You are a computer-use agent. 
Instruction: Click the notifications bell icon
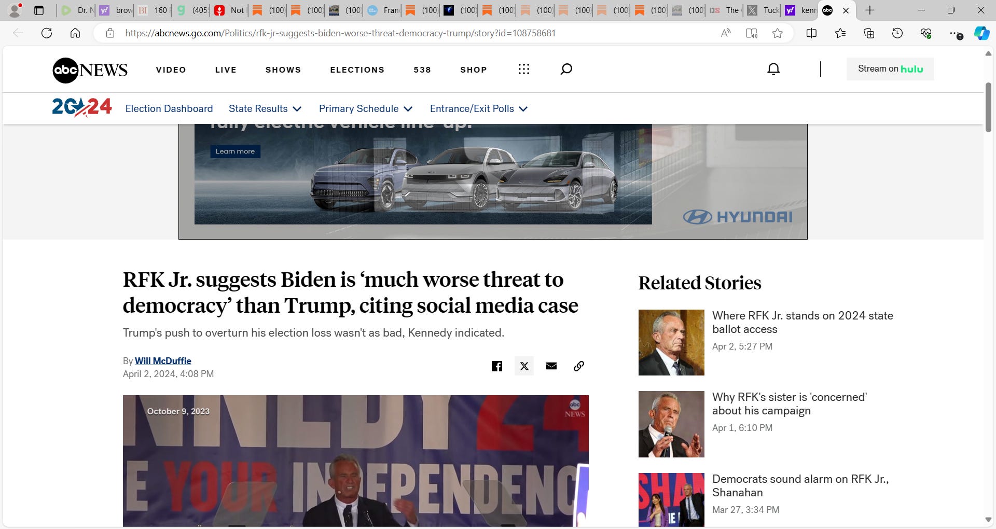(x=773, y=69)
